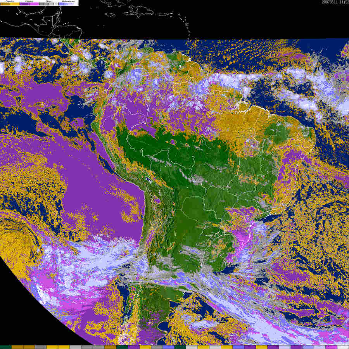Click the yellow Cumulus legend swatch
Screen dimensions: 349x349
click(15, 4)
